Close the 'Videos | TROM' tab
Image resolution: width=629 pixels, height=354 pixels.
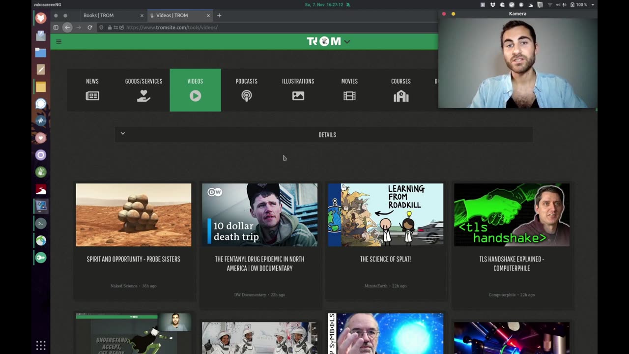coord(208,15)
